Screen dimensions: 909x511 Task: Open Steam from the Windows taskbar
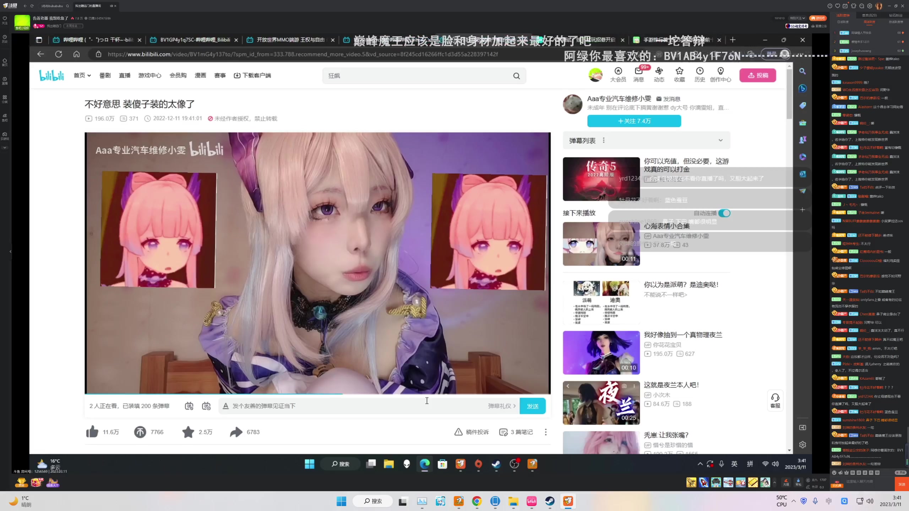[x=550, y=501]
